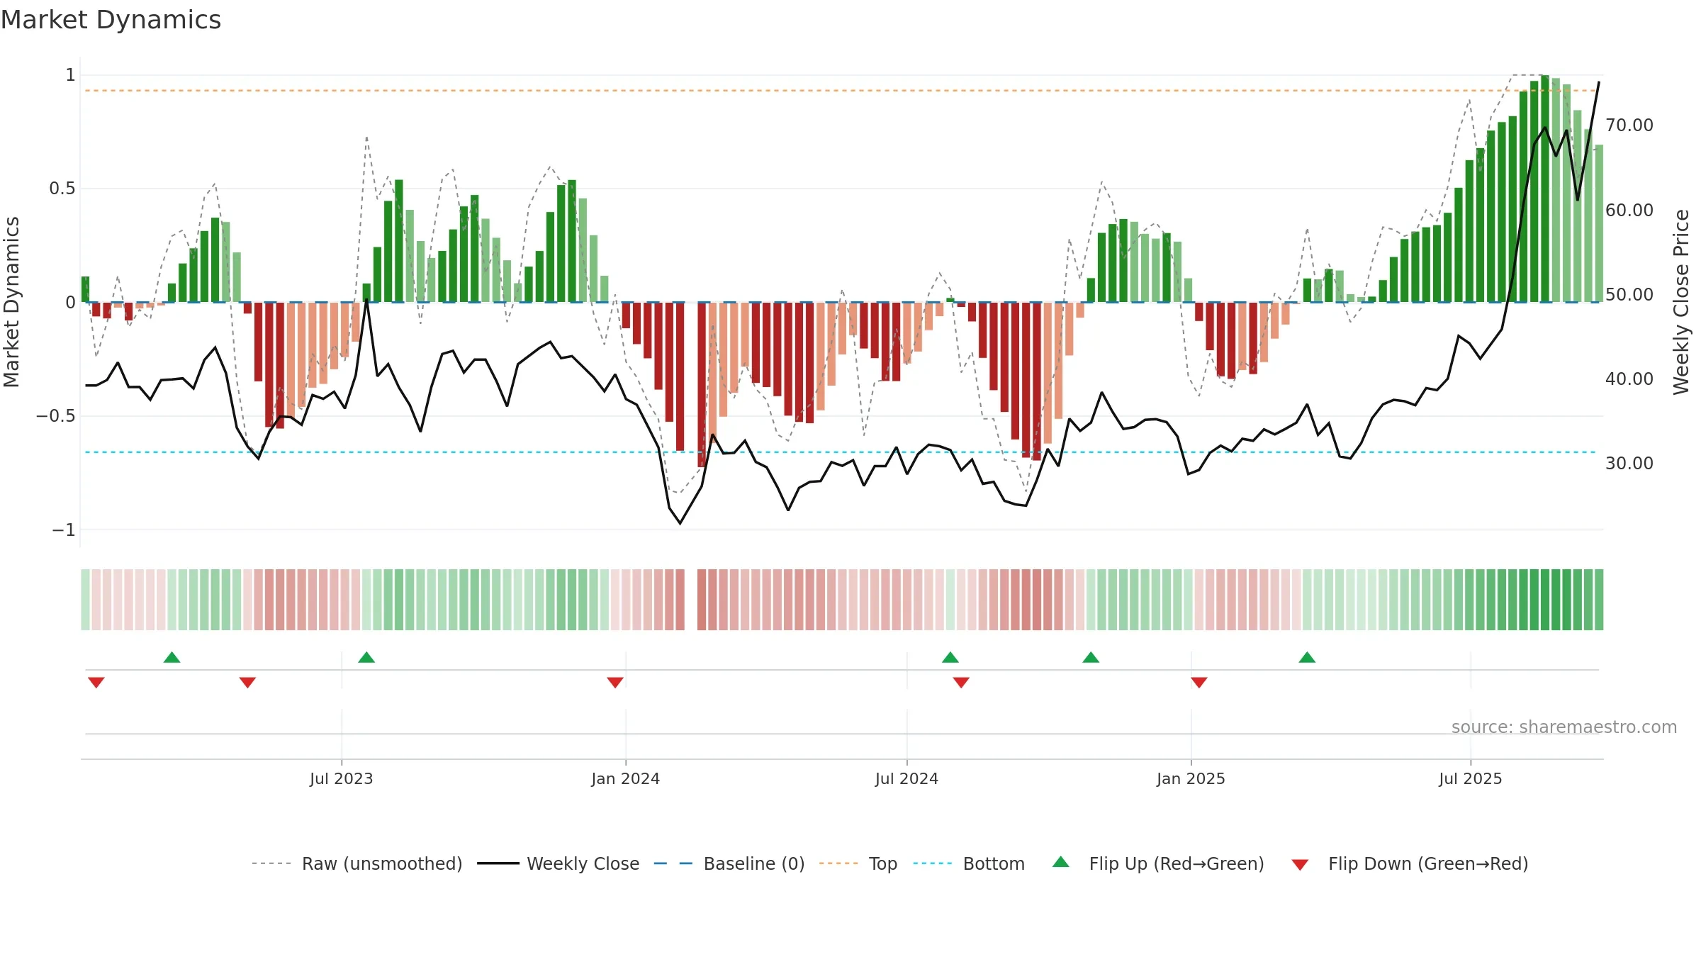Click the 'Market Dynamics' chart title
The width and height of the screenshot is (1701, 957).
[111, 20]
